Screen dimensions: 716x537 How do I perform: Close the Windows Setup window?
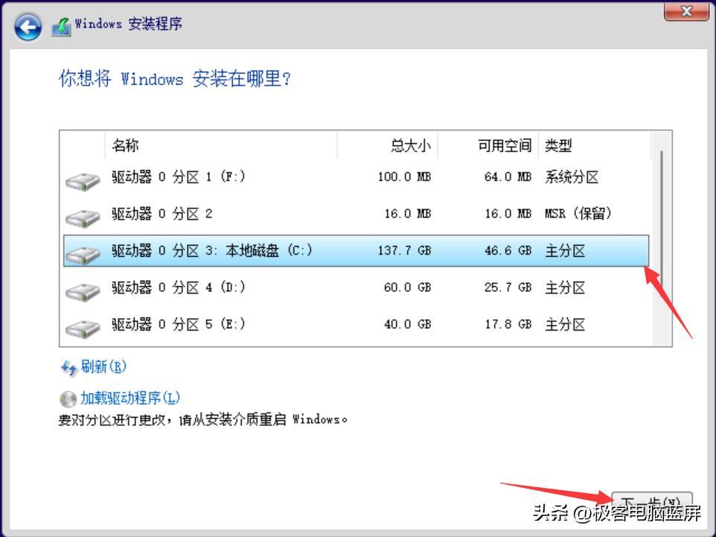[x=686, y=11]
